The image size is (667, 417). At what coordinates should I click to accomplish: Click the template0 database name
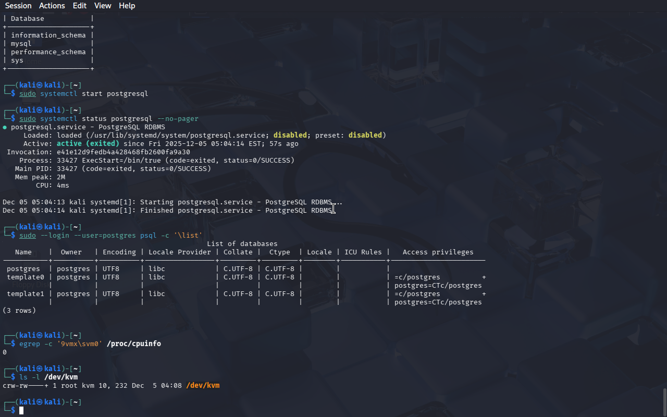[x=26, y=277]
